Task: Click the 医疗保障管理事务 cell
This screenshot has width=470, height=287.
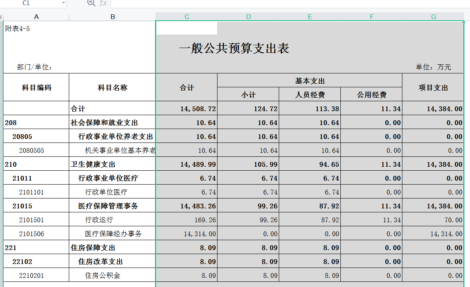Action: pyautogui.click(x=113, y=206)
